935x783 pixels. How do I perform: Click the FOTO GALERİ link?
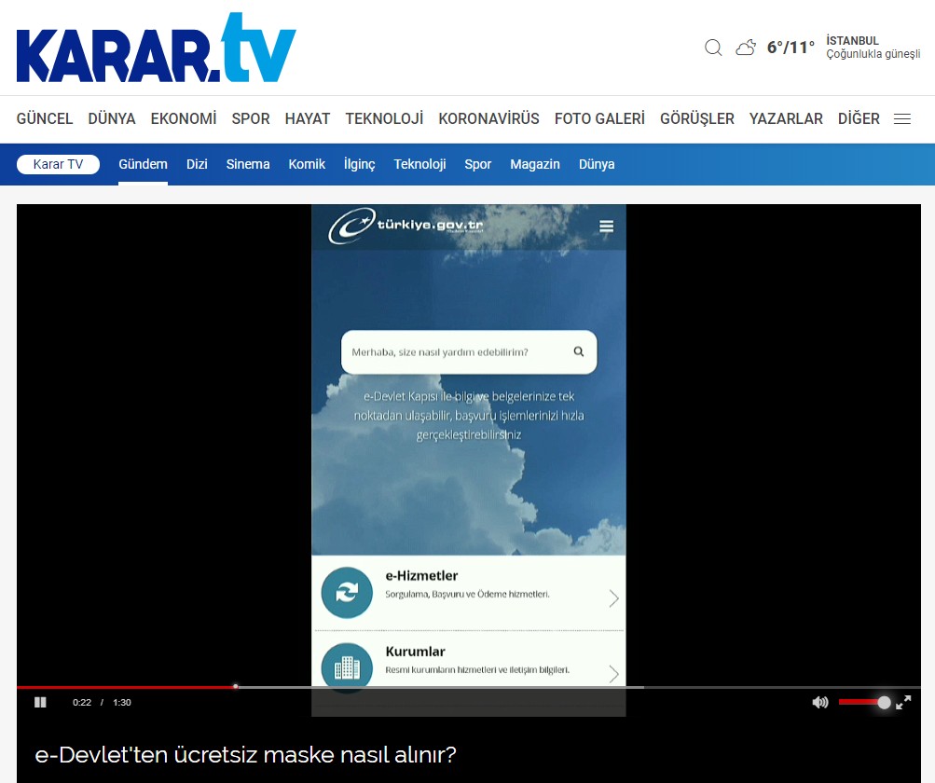point(599,119)
